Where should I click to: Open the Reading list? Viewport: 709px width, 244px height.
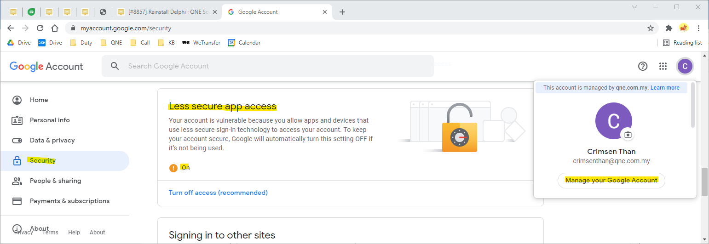pyautogui.click(x=682, y=43)
